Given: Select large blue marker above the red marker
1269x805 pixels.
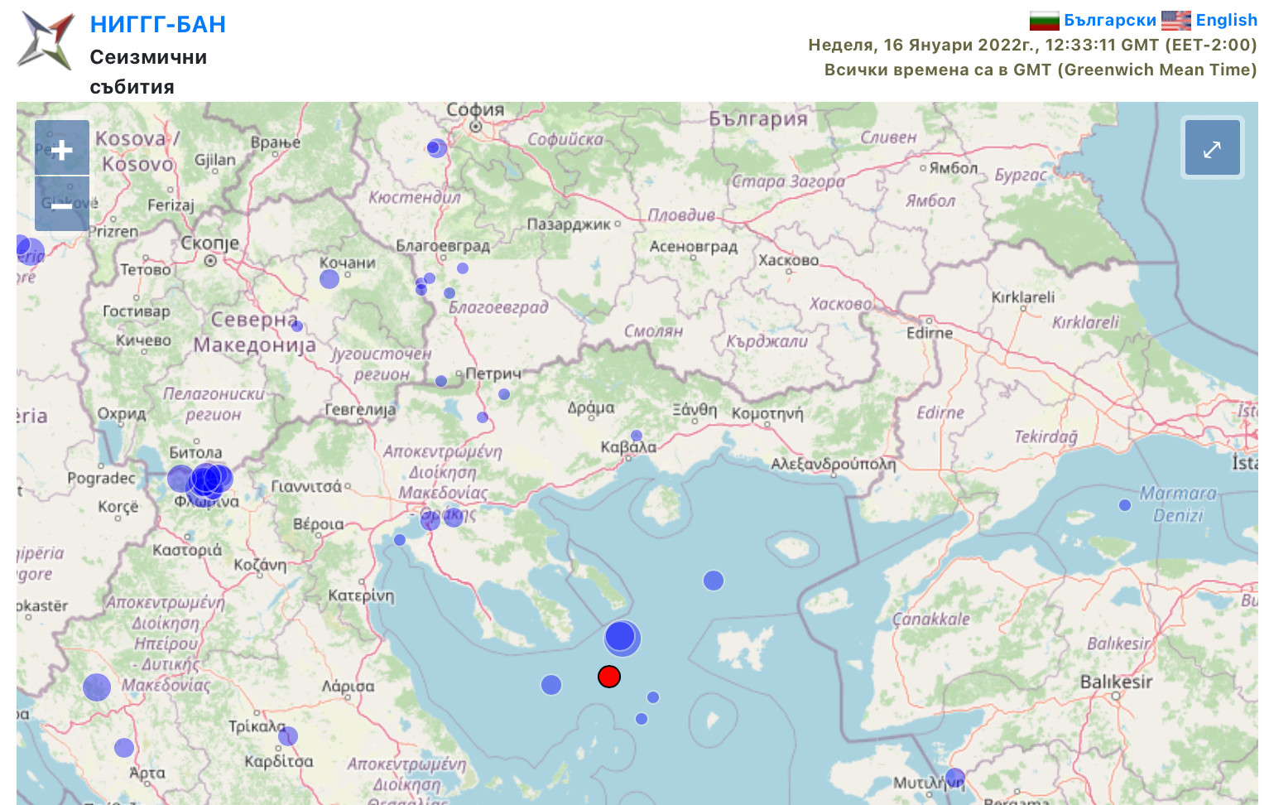Looking at the screenshot, I should point(621,638).
